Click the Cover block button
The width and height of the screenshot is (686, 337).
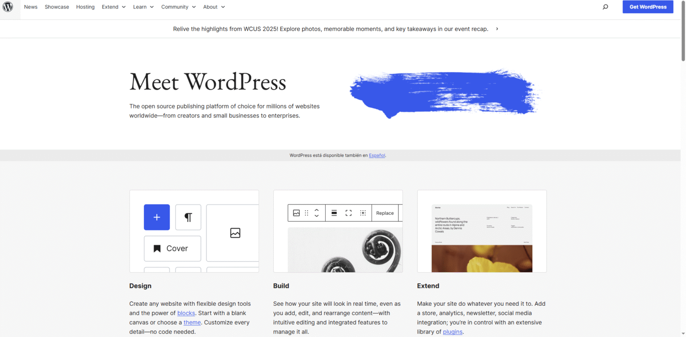pyautogui.click(x=172, y=249)
